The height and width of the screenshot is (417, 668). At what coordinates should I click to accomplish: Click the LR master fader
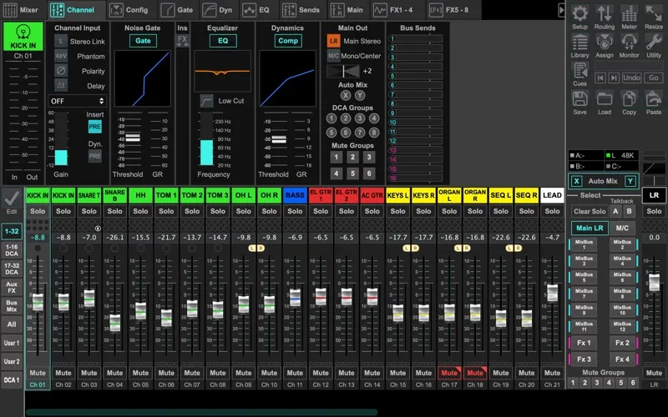(x=654, y=283)
